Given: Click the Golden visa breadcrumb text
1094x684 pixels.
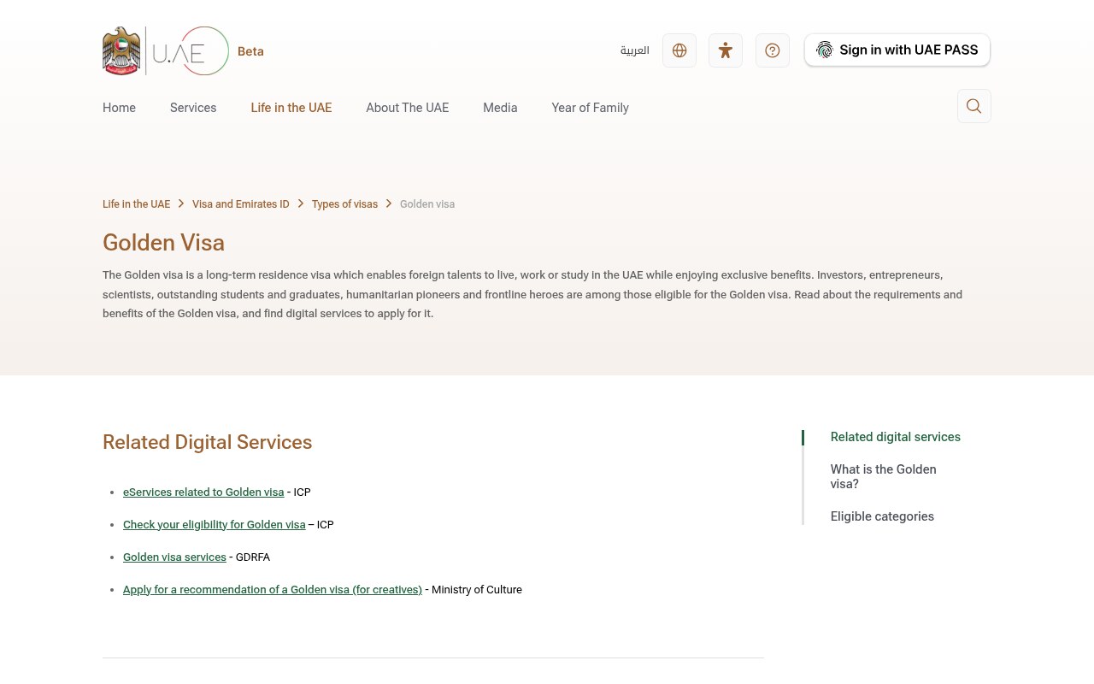Looking at the screenshot, I should click(x=427, y=204).
